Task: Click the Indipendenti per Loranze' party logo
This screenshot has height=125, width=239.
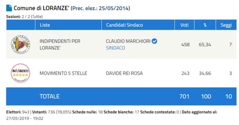Action: coord(20,44)
